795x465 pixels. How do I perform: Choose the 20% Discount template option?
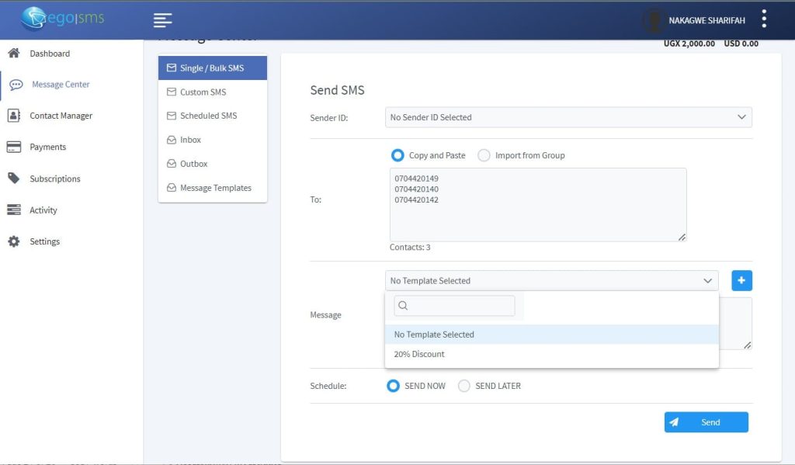click(419, 354)
